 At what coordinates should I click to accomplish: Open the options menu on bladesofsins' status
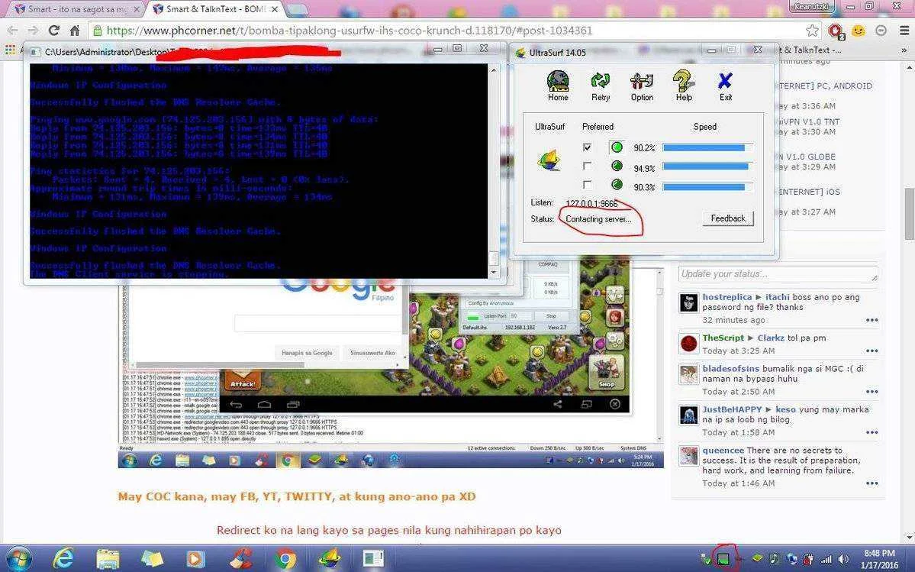point(872,392)
